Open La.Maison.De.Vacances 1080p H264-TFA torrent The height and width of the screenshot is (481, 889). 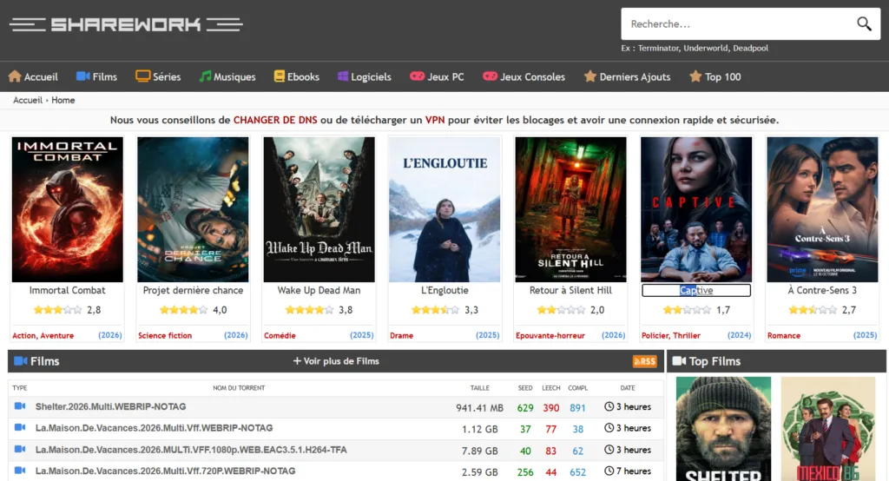[x=191, y=450]
